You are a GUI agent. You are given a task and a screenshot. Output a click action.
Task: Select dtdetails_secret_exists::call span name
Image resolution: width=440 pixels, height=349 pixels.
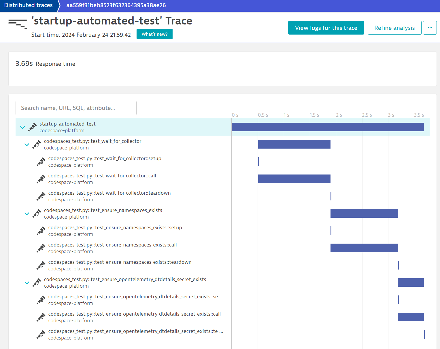134,314
